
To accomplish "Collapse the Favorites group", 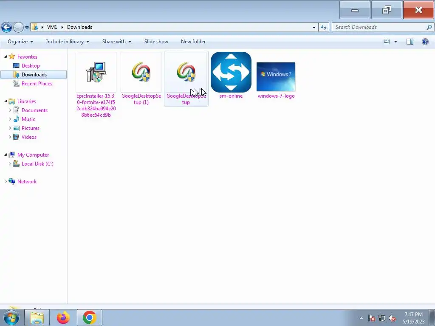I will point(6,56).
